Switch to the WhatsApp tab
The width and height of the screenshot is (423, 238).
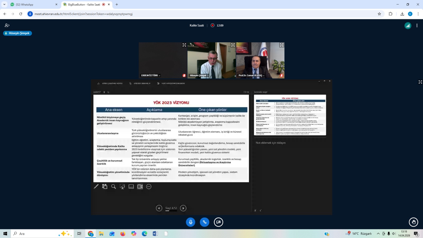32,4
